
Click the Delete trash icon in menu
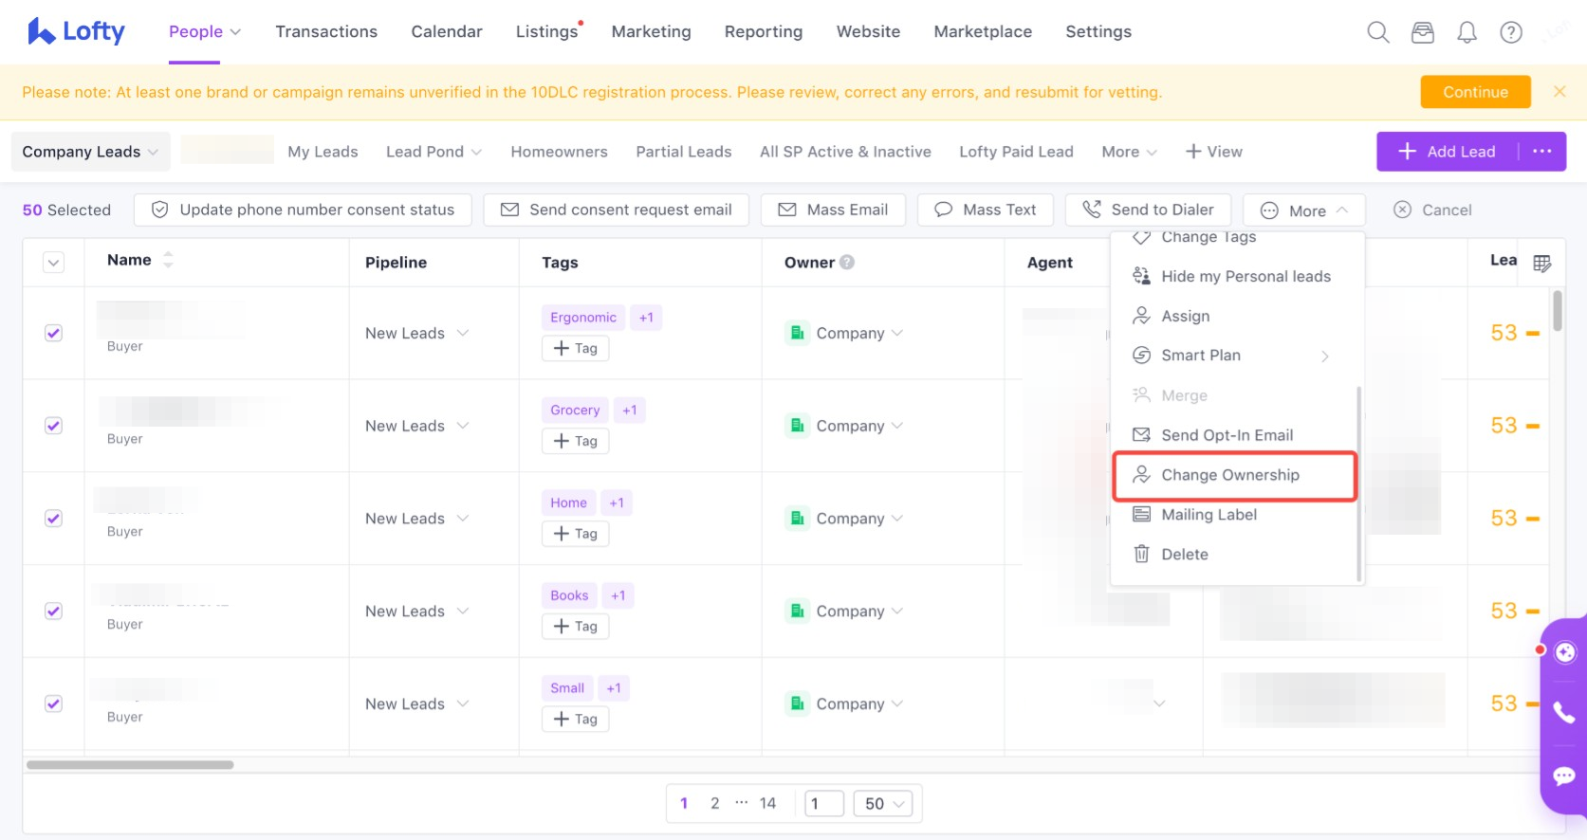1142,554
